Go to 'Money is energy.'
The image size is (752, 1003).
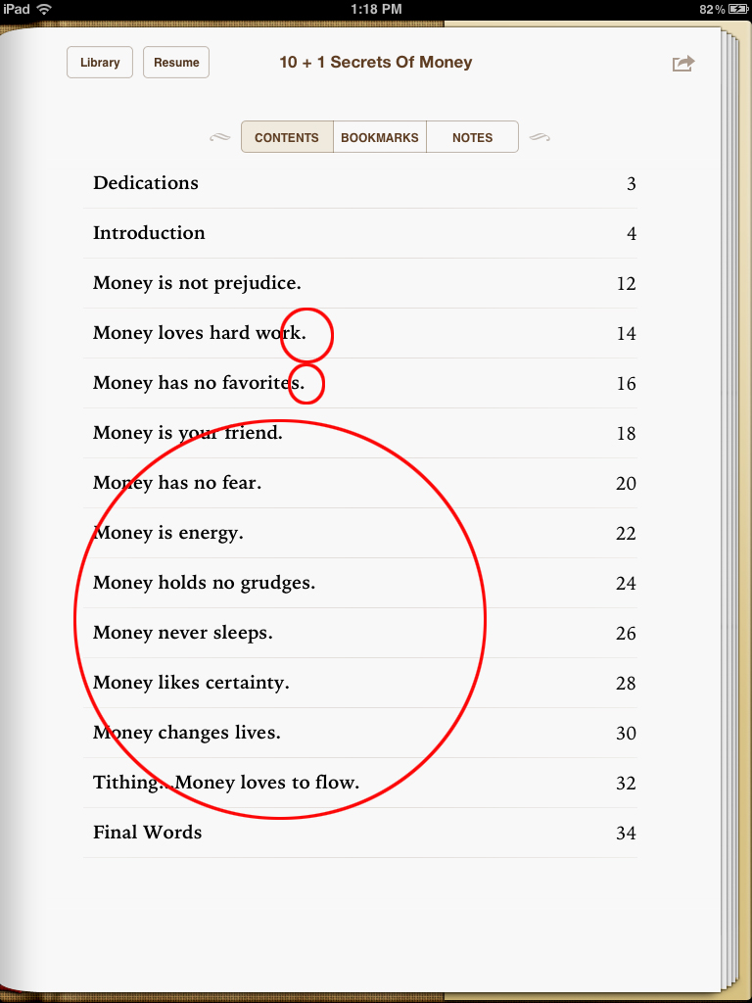[360, 533]
